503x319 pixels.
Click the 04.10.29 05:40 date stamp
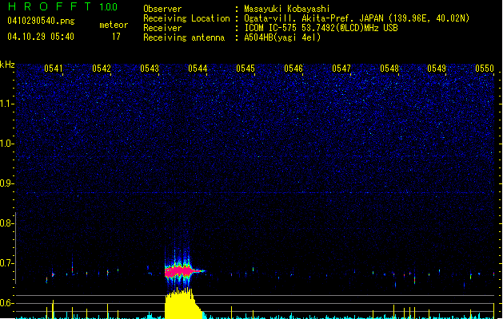pos(40,37)
